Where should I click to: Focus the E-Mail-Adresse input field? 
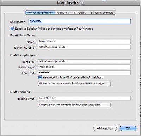coord(84,47)
